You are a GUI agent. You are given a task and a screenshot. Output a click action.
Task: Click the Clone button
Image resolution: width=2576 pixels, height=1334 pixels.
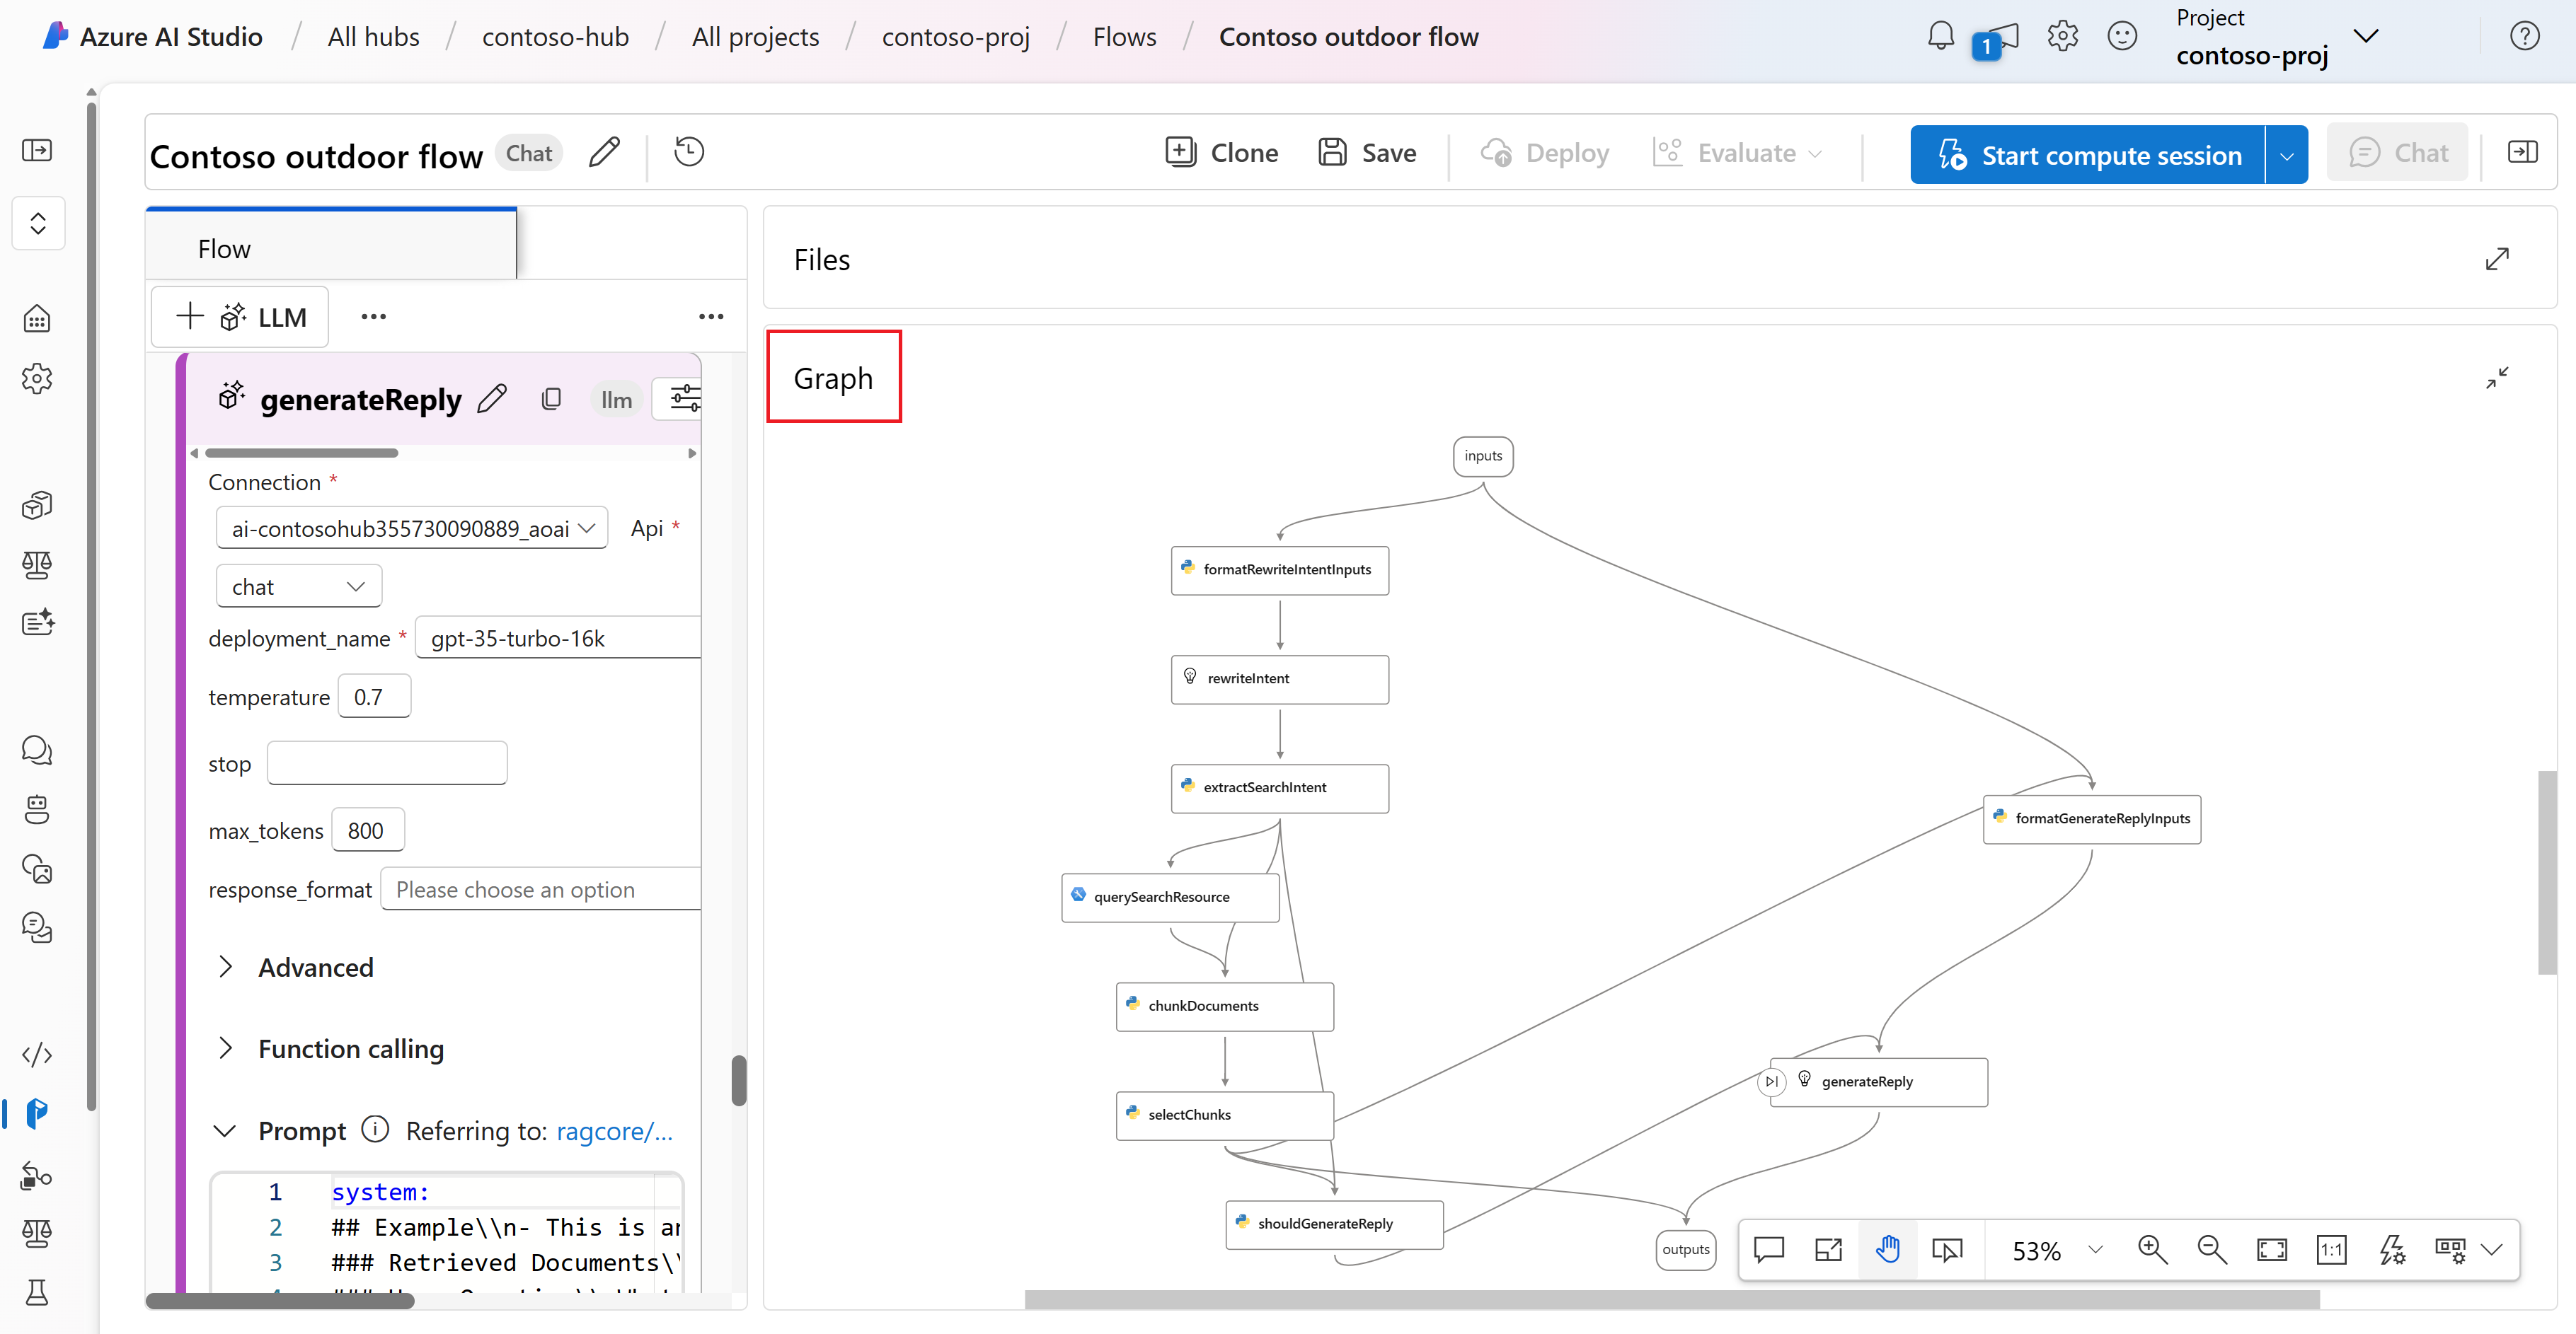pyautogui.click(x=1221, y=153)
